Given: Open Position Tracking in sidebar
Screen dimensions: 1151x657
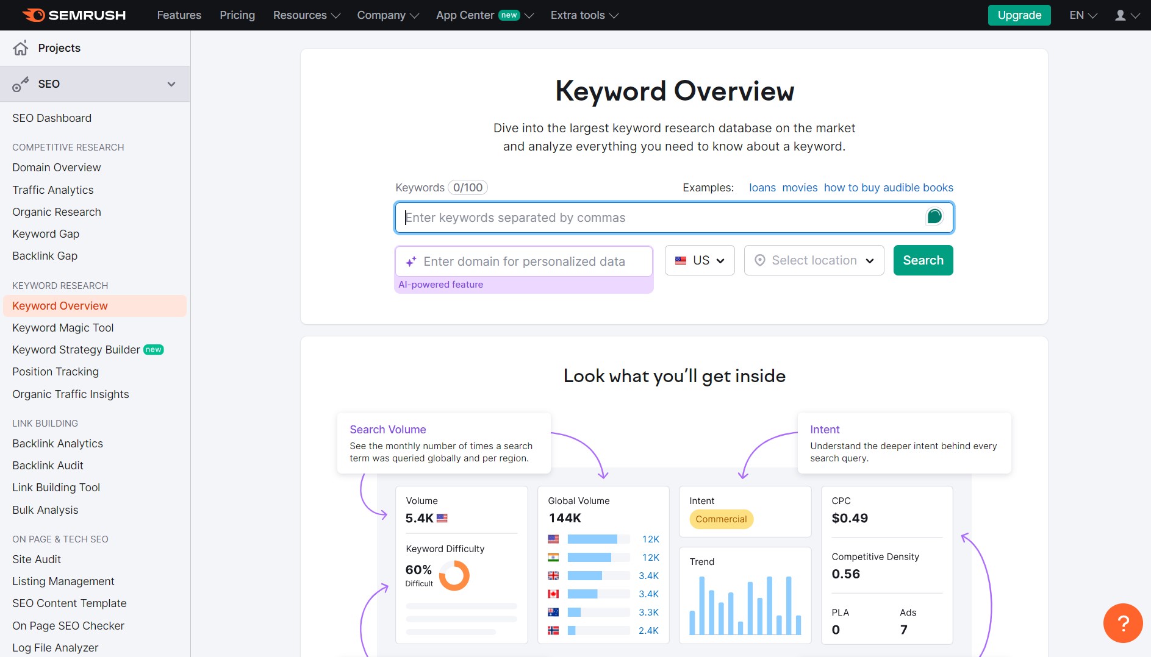Looking at the screenshot, I should tap(56, 372).
